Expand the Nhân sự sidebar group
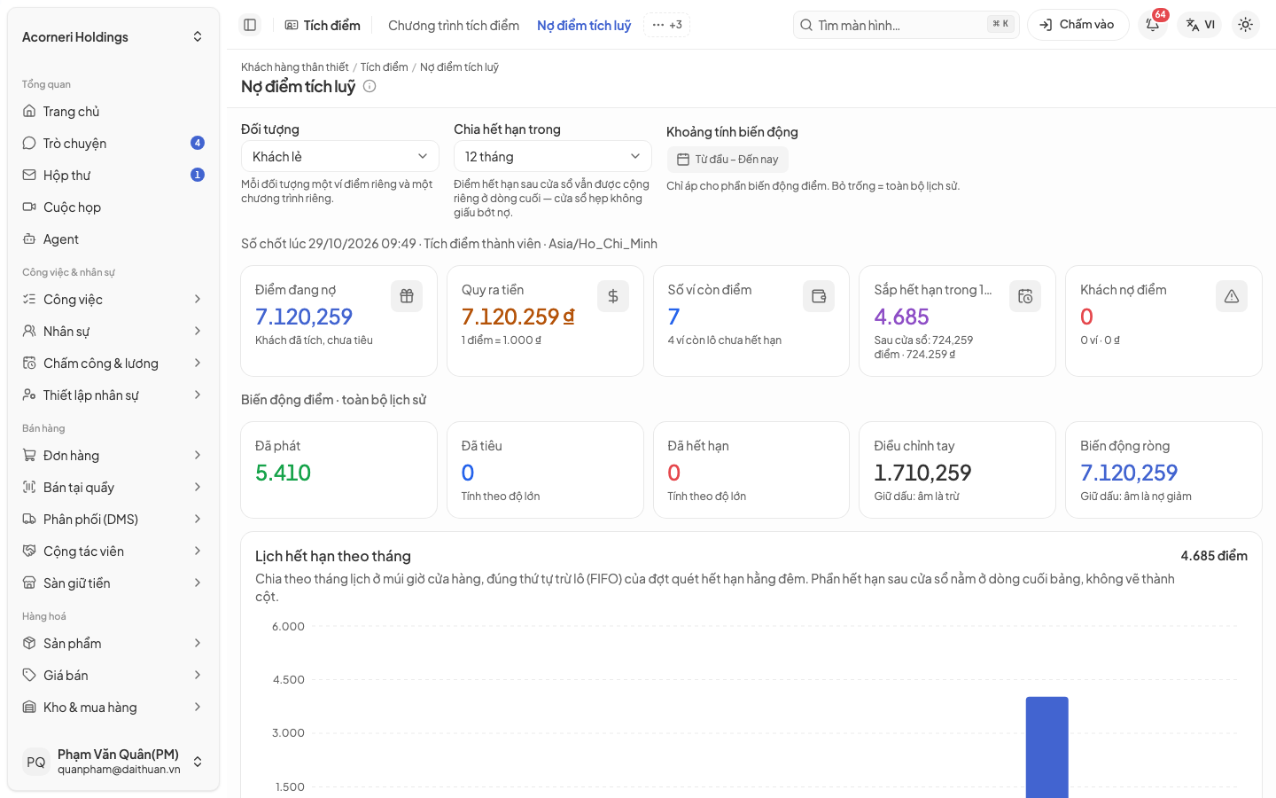 coord(113,332)
